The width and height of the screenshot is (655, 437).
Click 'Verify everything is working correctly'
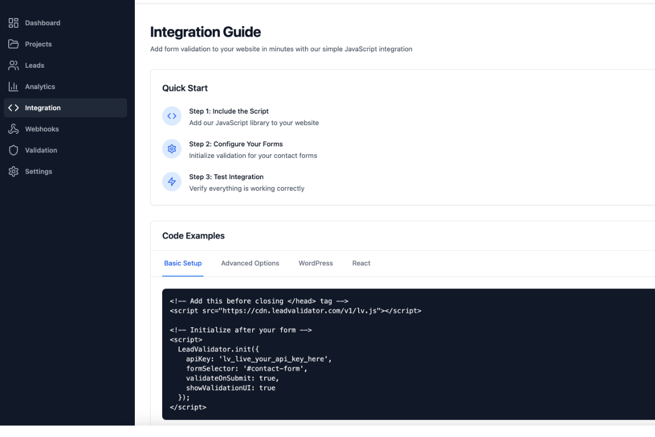pos(247,188)
